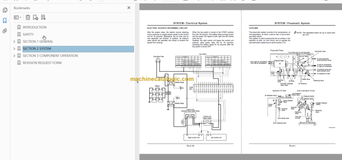Open the REVISION REQUEST FORM bookmark

(x=42, y=63)
